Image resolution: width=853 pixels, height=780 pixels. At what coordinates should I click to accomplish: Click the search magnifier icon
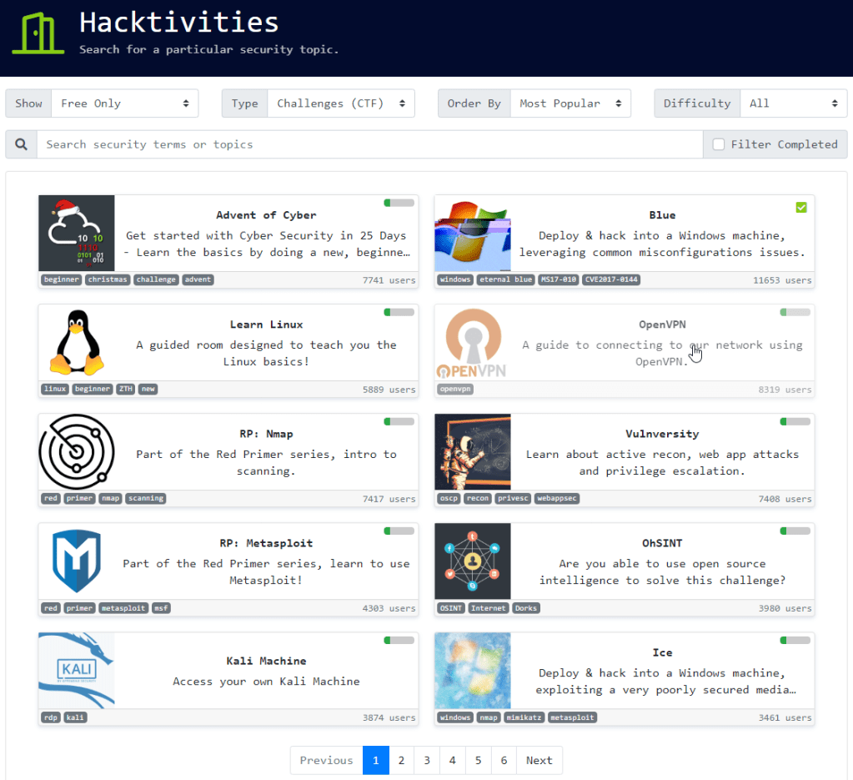point(22,144)
